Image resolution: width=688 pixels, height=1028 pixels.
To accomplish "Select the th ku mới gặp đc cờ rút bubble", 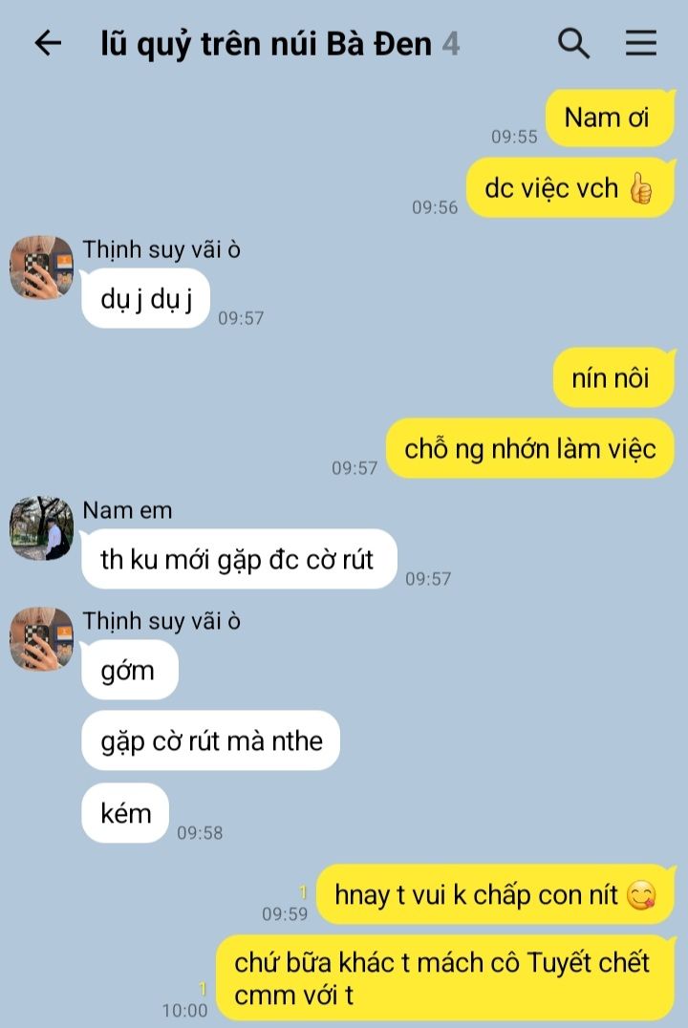I will (239, 559).
